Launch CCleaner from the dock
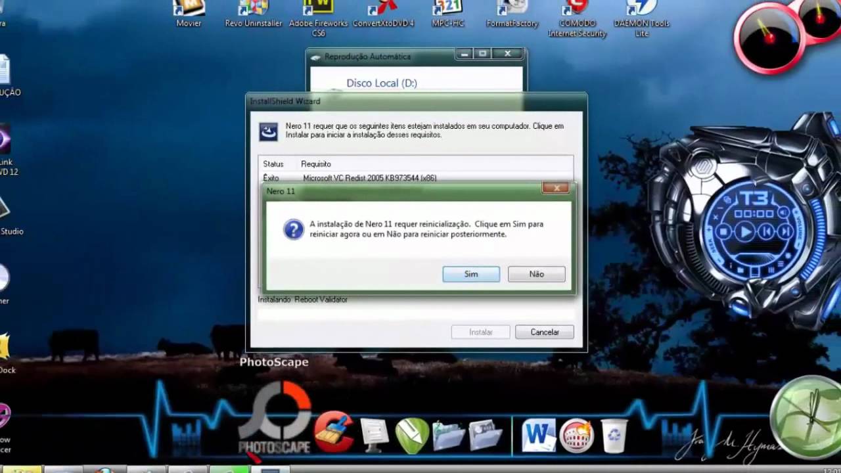 333,432
